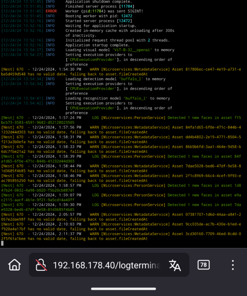
Task: Select text "Loading recognition model 'buffalo_l' to memory"
Action: [118, 98]
